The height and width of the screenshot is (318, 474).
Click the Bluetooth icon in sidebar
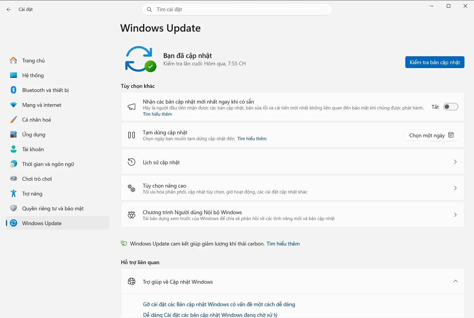coord(13,90)
